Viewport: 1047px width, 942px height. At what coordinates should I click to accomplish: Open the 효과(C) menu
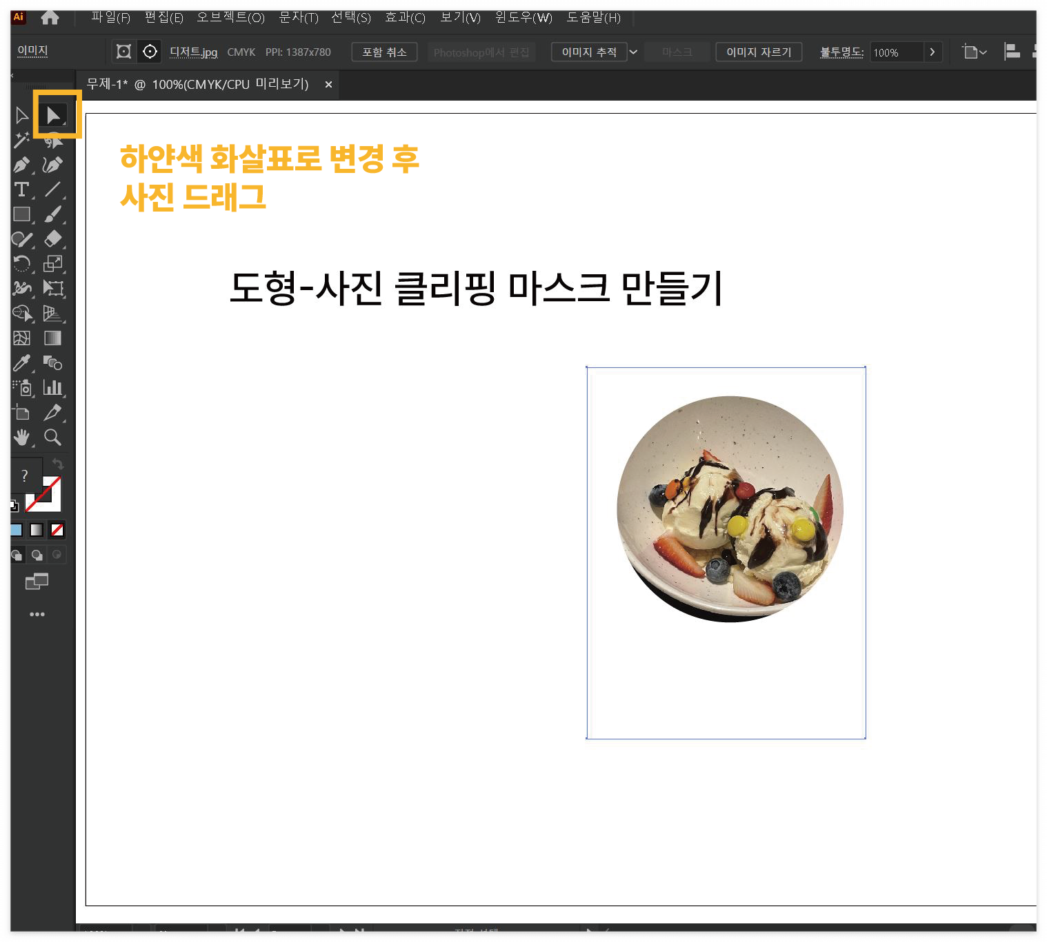405,18
